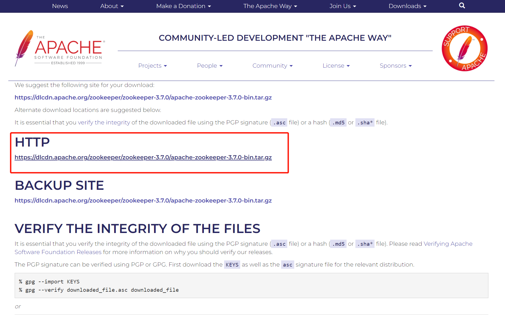Expand the Downloads dropdown menu
The height and width of the screenshot is (315, 505).
click(407, 6)
